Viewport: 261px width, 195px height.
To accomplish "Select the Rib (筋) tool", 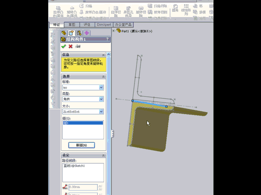I will [x=198, y=6].
